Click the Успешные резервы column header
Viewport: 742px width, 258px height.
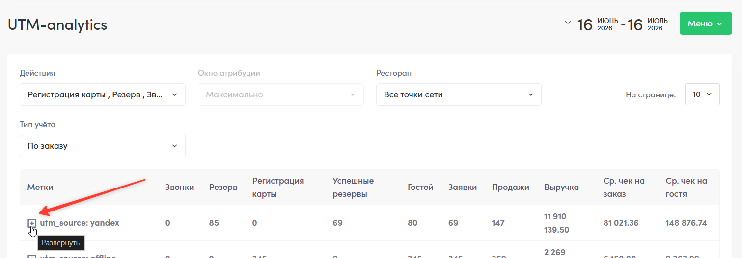[353, 188]
